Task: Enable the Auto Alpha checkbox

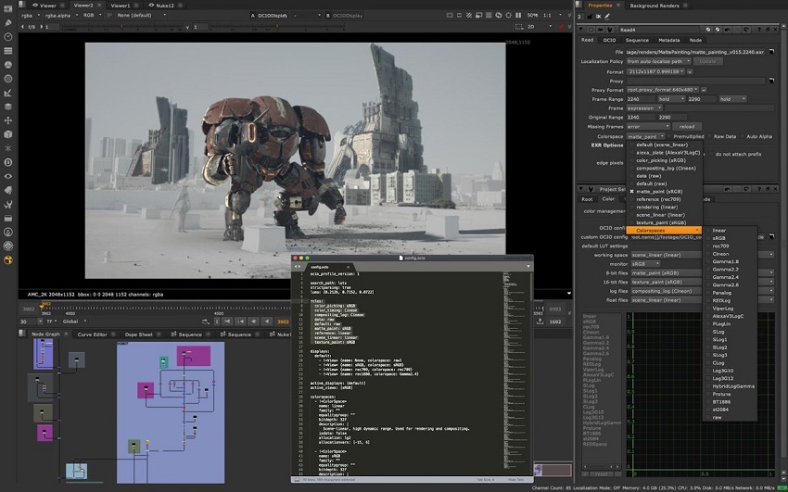Action: 743,136
